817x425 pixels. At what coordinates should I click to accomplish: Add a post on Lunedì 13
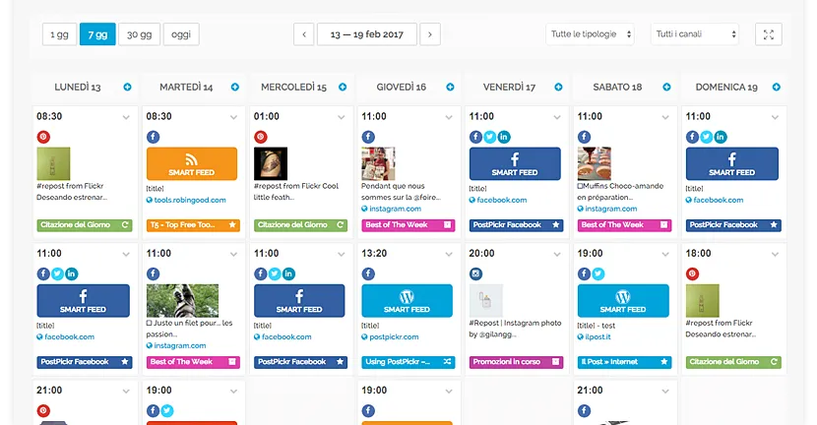(x=127, y=87)
